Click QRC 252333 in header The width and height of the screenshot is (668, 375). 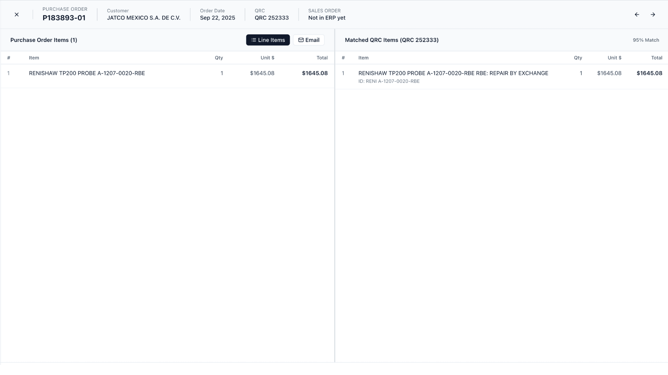click(x=271, y=18)
